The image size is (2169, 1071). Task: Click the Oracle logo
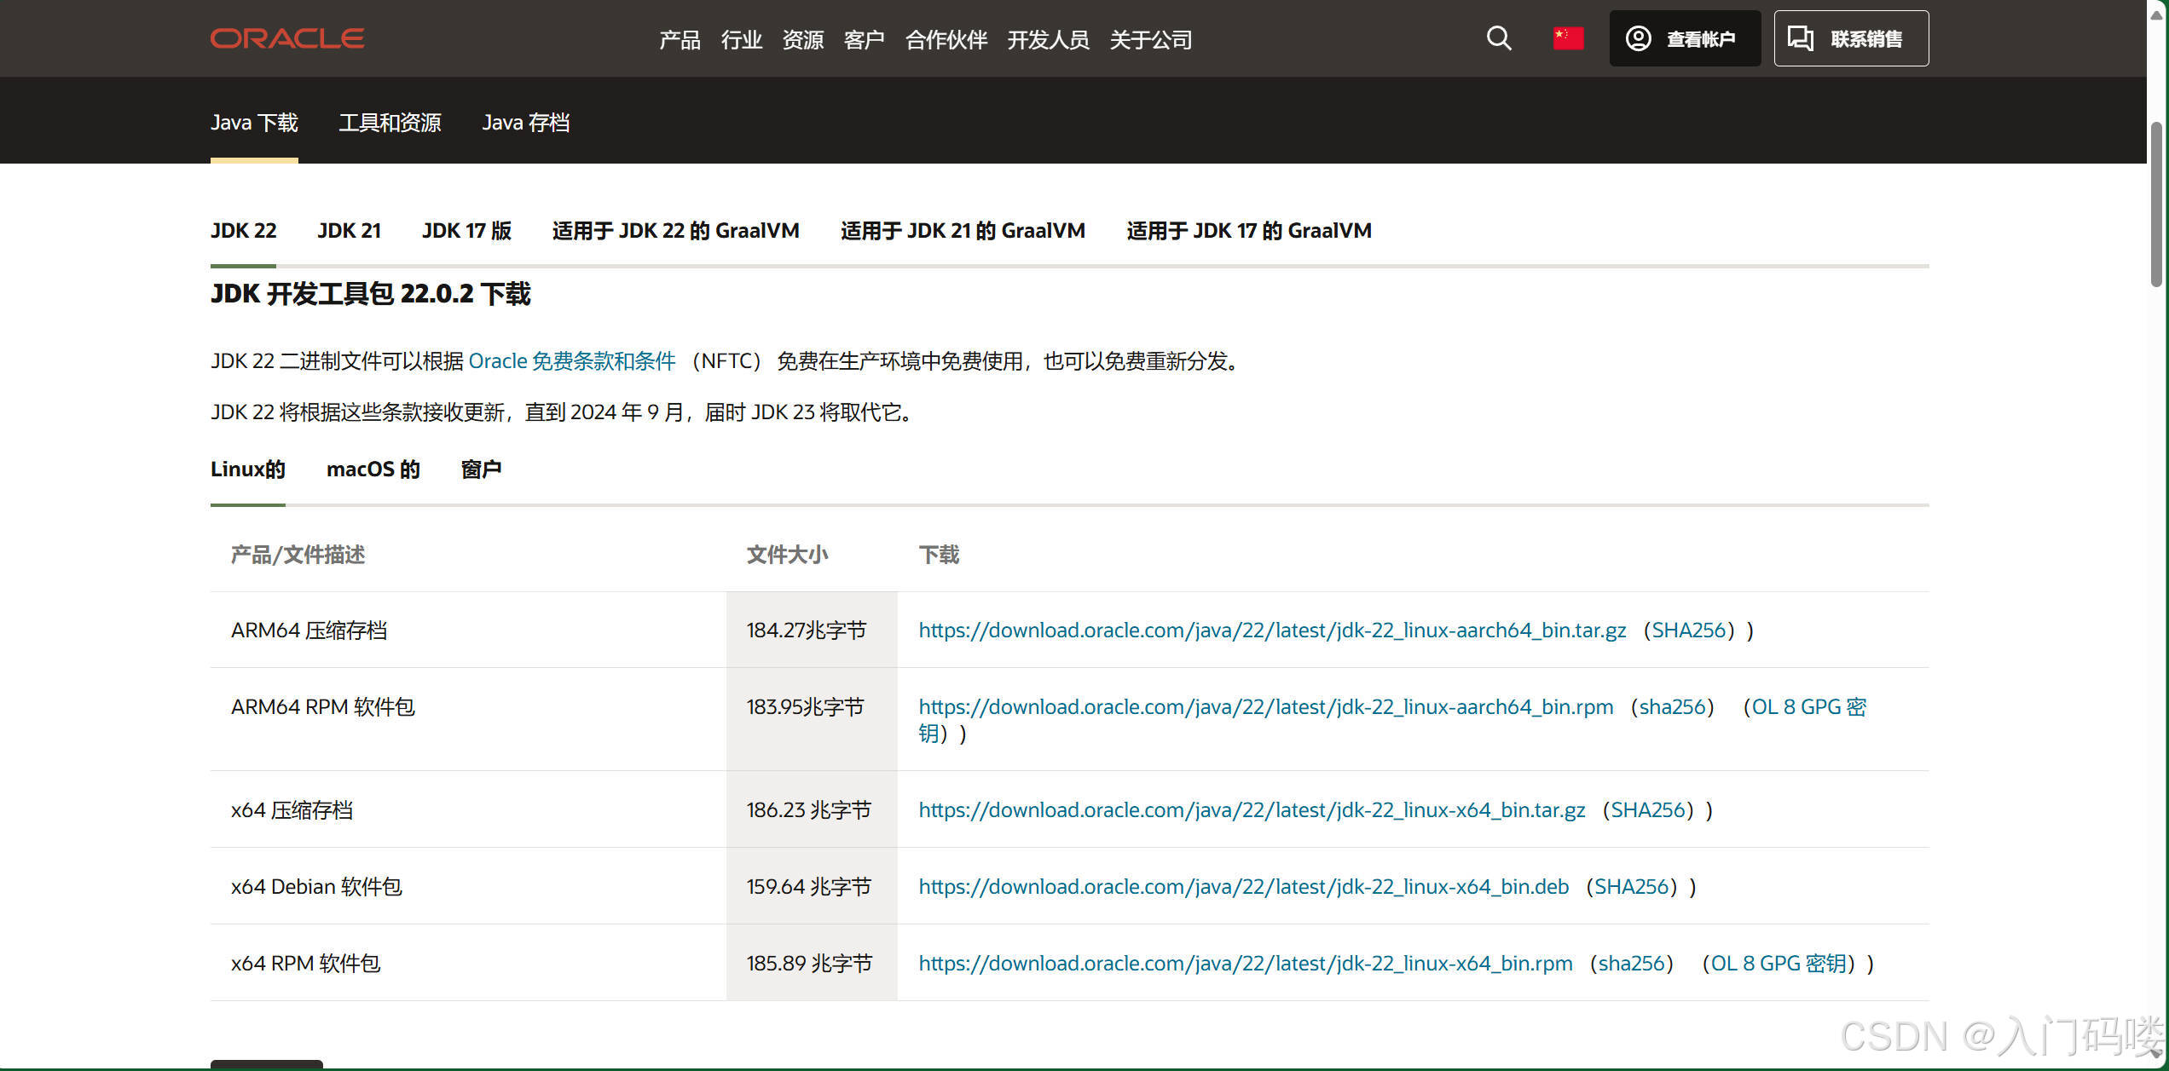click(287, 38)
